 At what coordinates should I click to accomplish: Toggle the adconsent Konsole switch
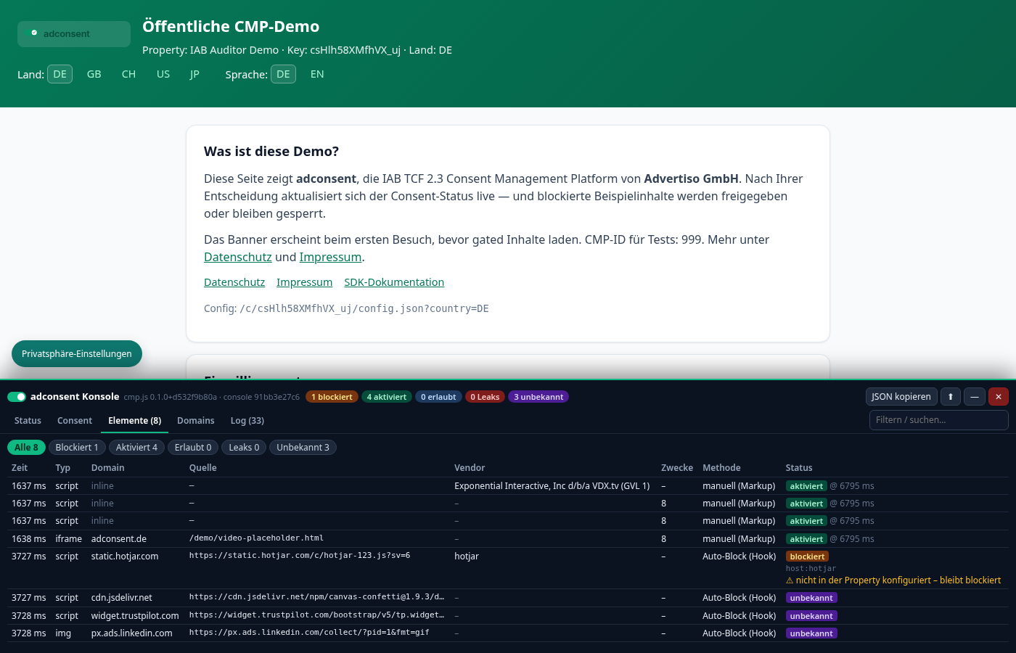click(x=17, y=397)
